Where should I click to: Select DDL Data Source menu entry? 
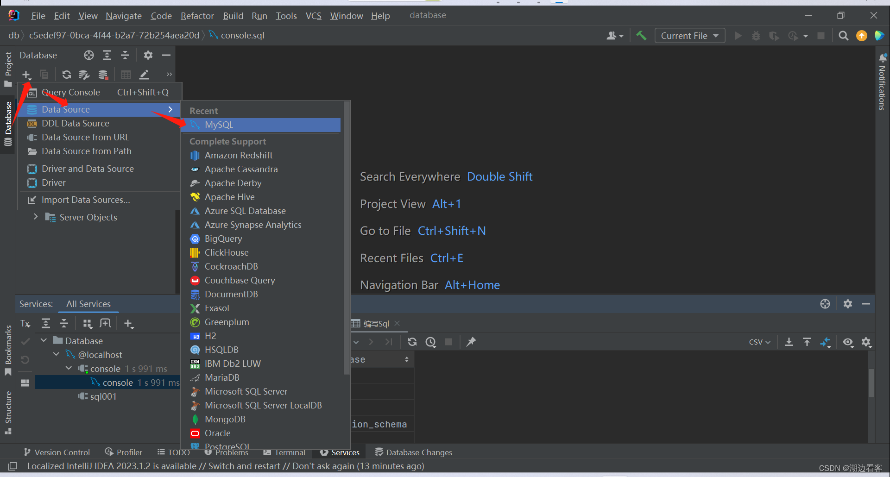(x=99, y=123)
